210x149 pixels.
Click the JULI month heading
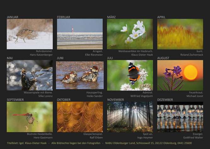[110, 58]
